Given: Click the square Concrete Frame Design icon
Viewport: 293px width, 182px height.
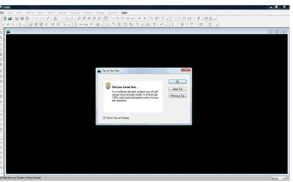Looking at the screenshot, I should [x=182, y=24].
